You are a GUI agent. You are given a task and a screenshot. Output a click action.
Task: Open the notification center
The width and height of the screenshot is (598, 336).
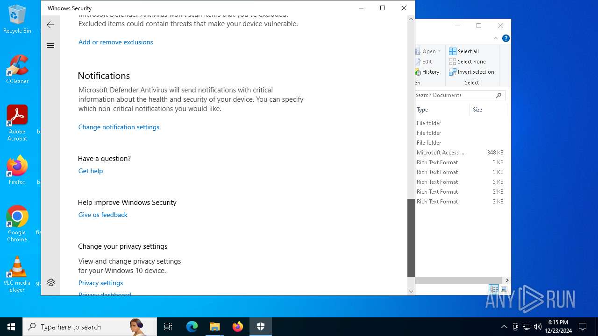pyautogui.click(x=583, y=327)
